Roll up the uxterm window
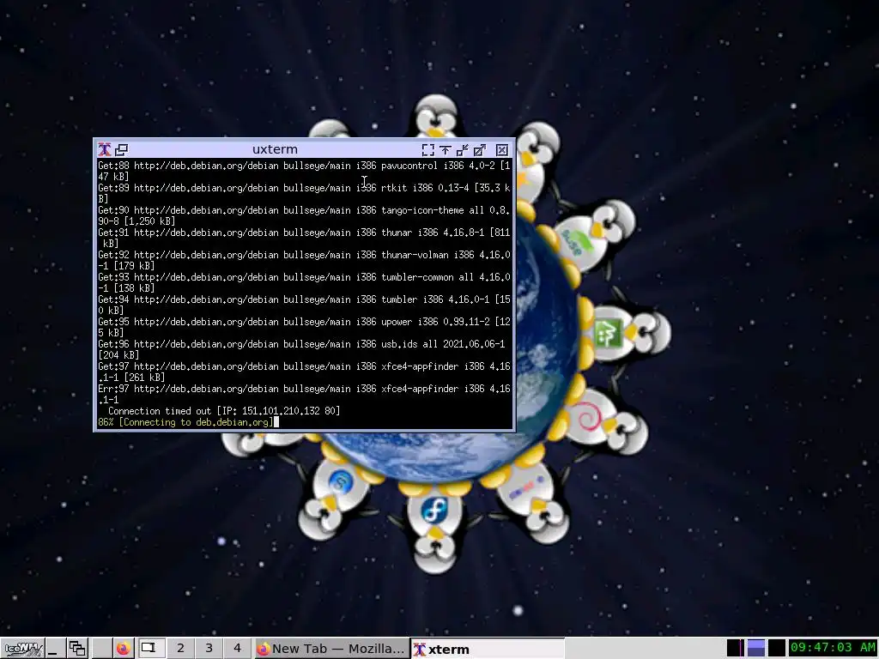Screen dimensions: 879x659 [x=446, y=149]
